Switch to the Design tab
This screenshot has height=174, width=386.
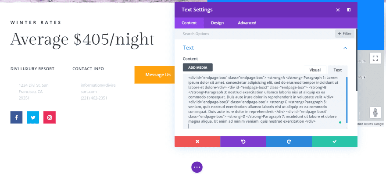[x=218, y=23]
